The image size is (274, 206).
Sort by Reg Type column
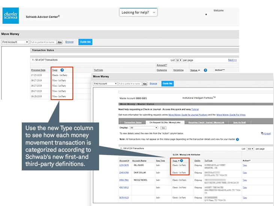tap(160, 161)
